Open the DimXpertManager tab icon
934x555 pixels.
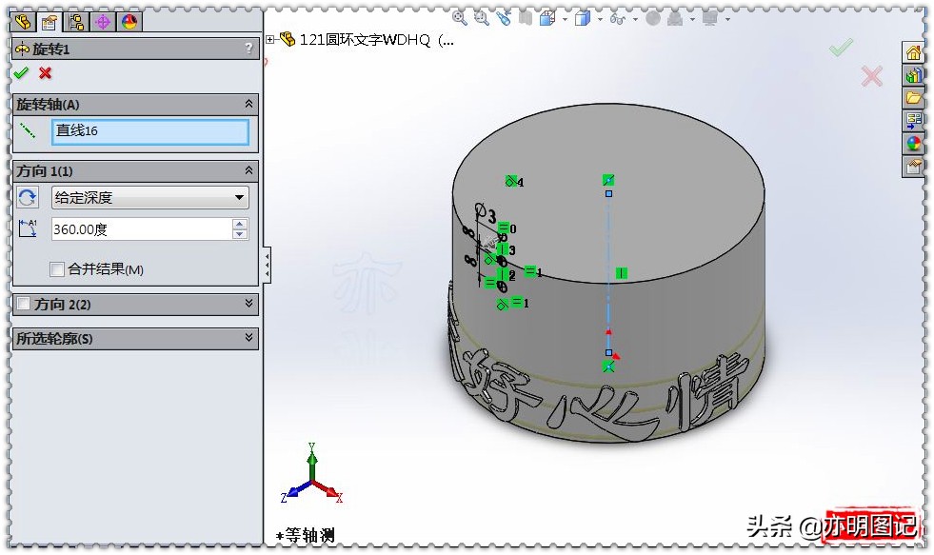click(x=103, y=22)
